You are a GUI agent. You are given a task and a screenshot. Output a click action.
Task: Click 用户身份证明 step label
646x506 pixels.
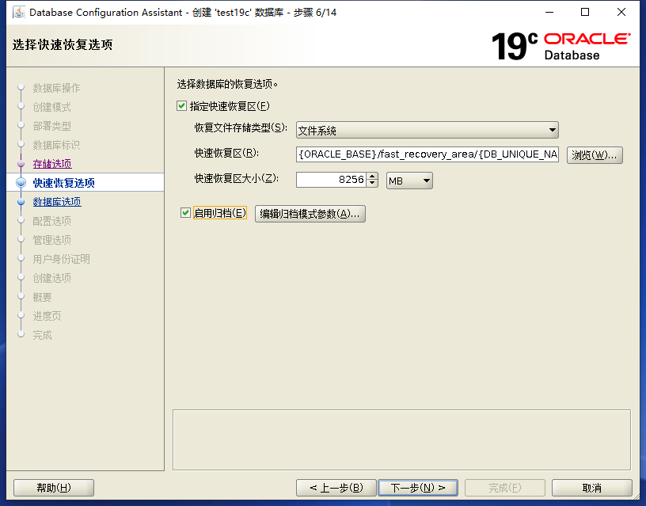62,259
